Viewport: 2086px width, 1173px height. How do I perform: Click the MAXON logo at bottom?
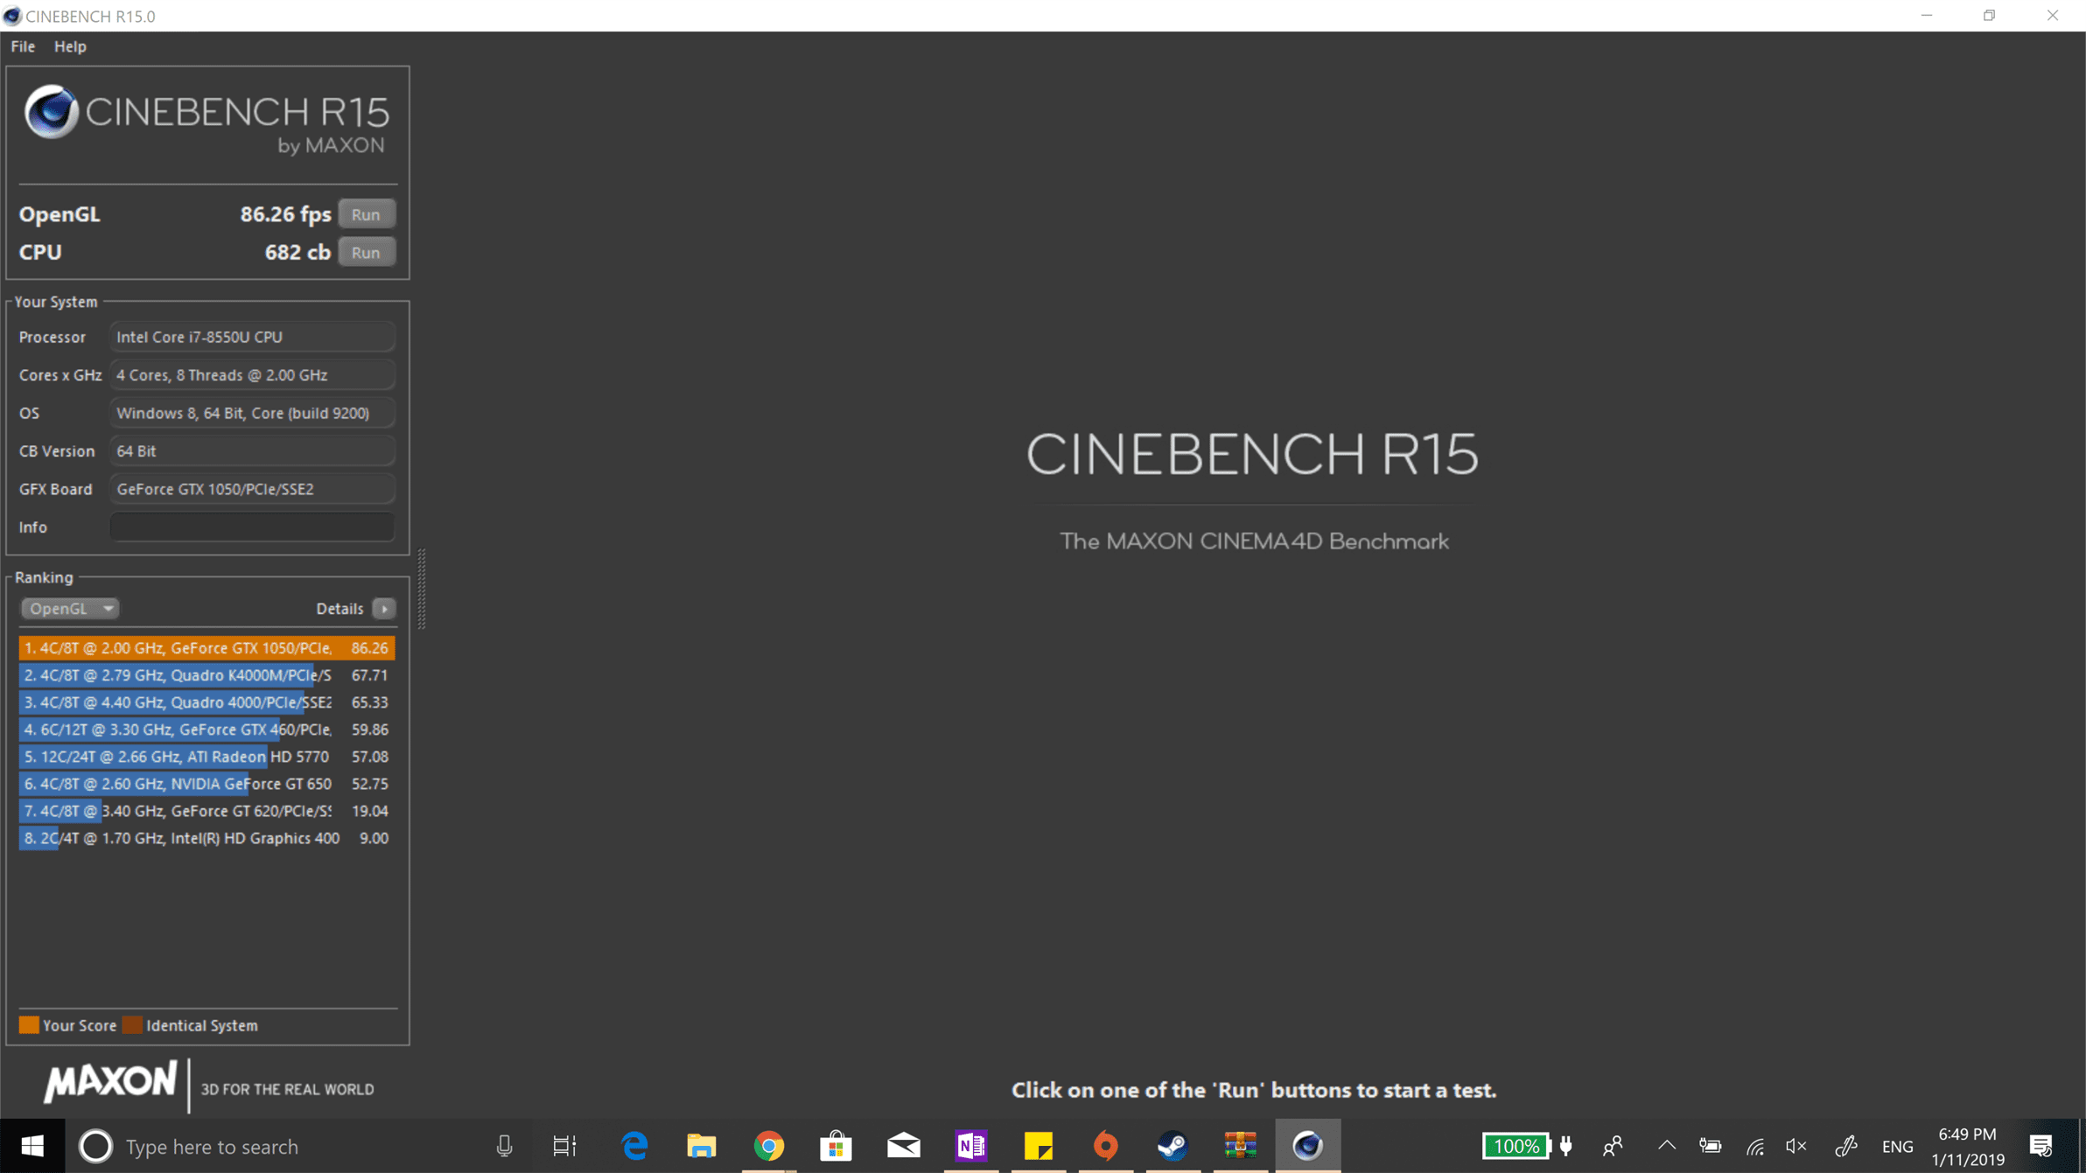[x=110, y=1082]
